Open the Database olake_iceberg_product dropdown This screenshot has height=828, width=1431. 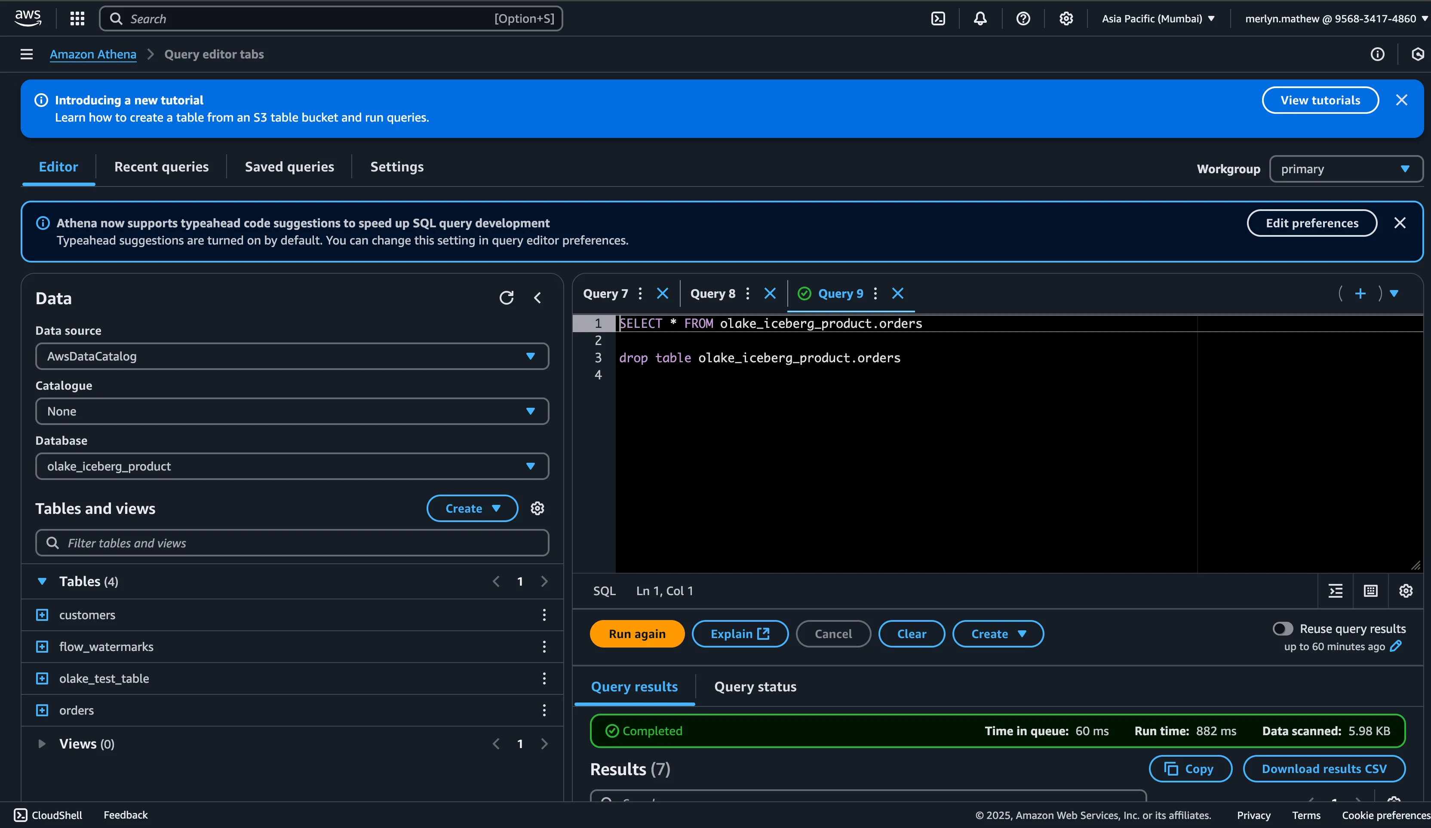[x=292, y=467]
